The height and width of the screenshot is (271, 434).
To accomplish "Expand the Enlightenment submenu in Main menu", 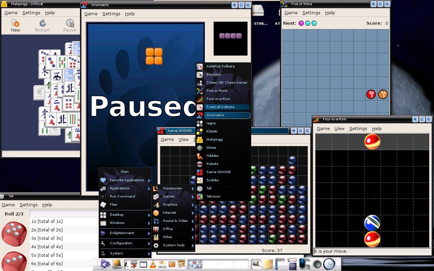I will coord(125,233).
